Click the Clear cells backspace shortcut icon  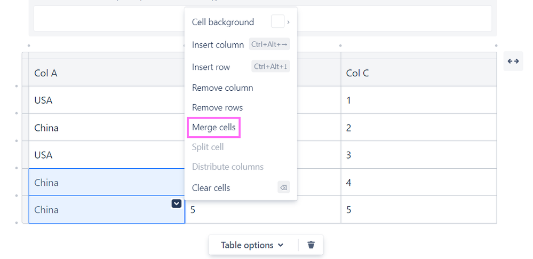point(284,187)
